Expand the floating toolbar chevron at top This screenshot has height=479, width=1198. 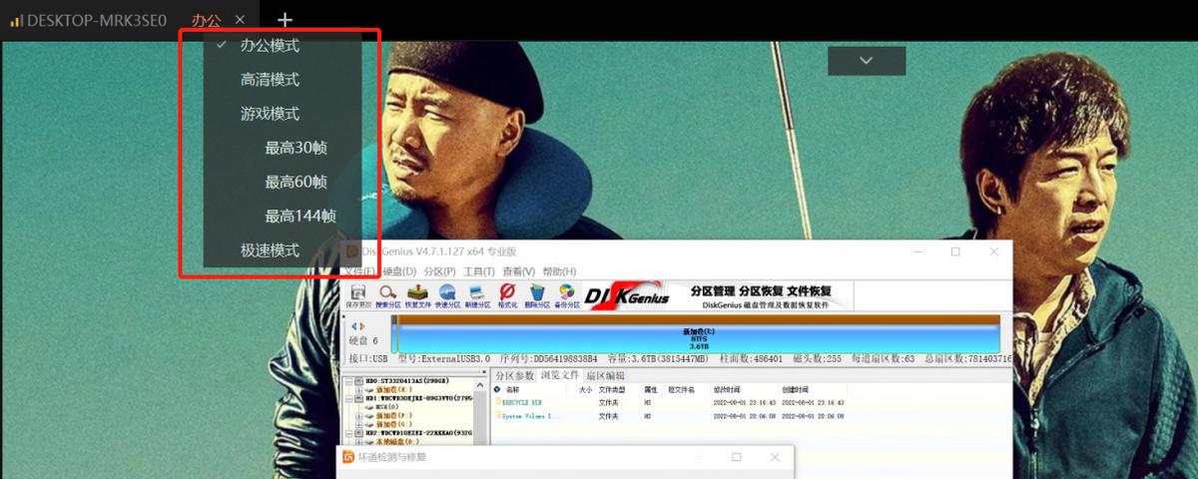coord(867,61)
